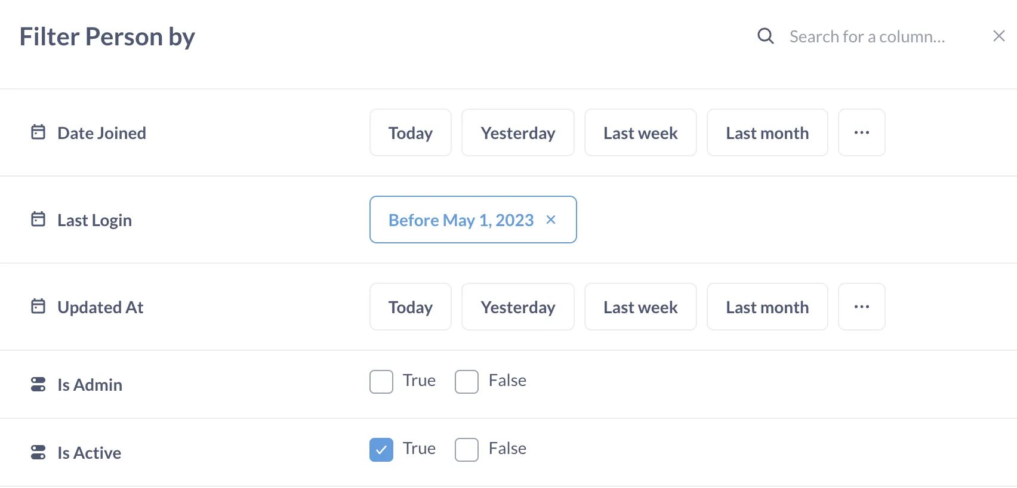
Task: Open more date options for Date Joined
Action: (x=861, y=132)
